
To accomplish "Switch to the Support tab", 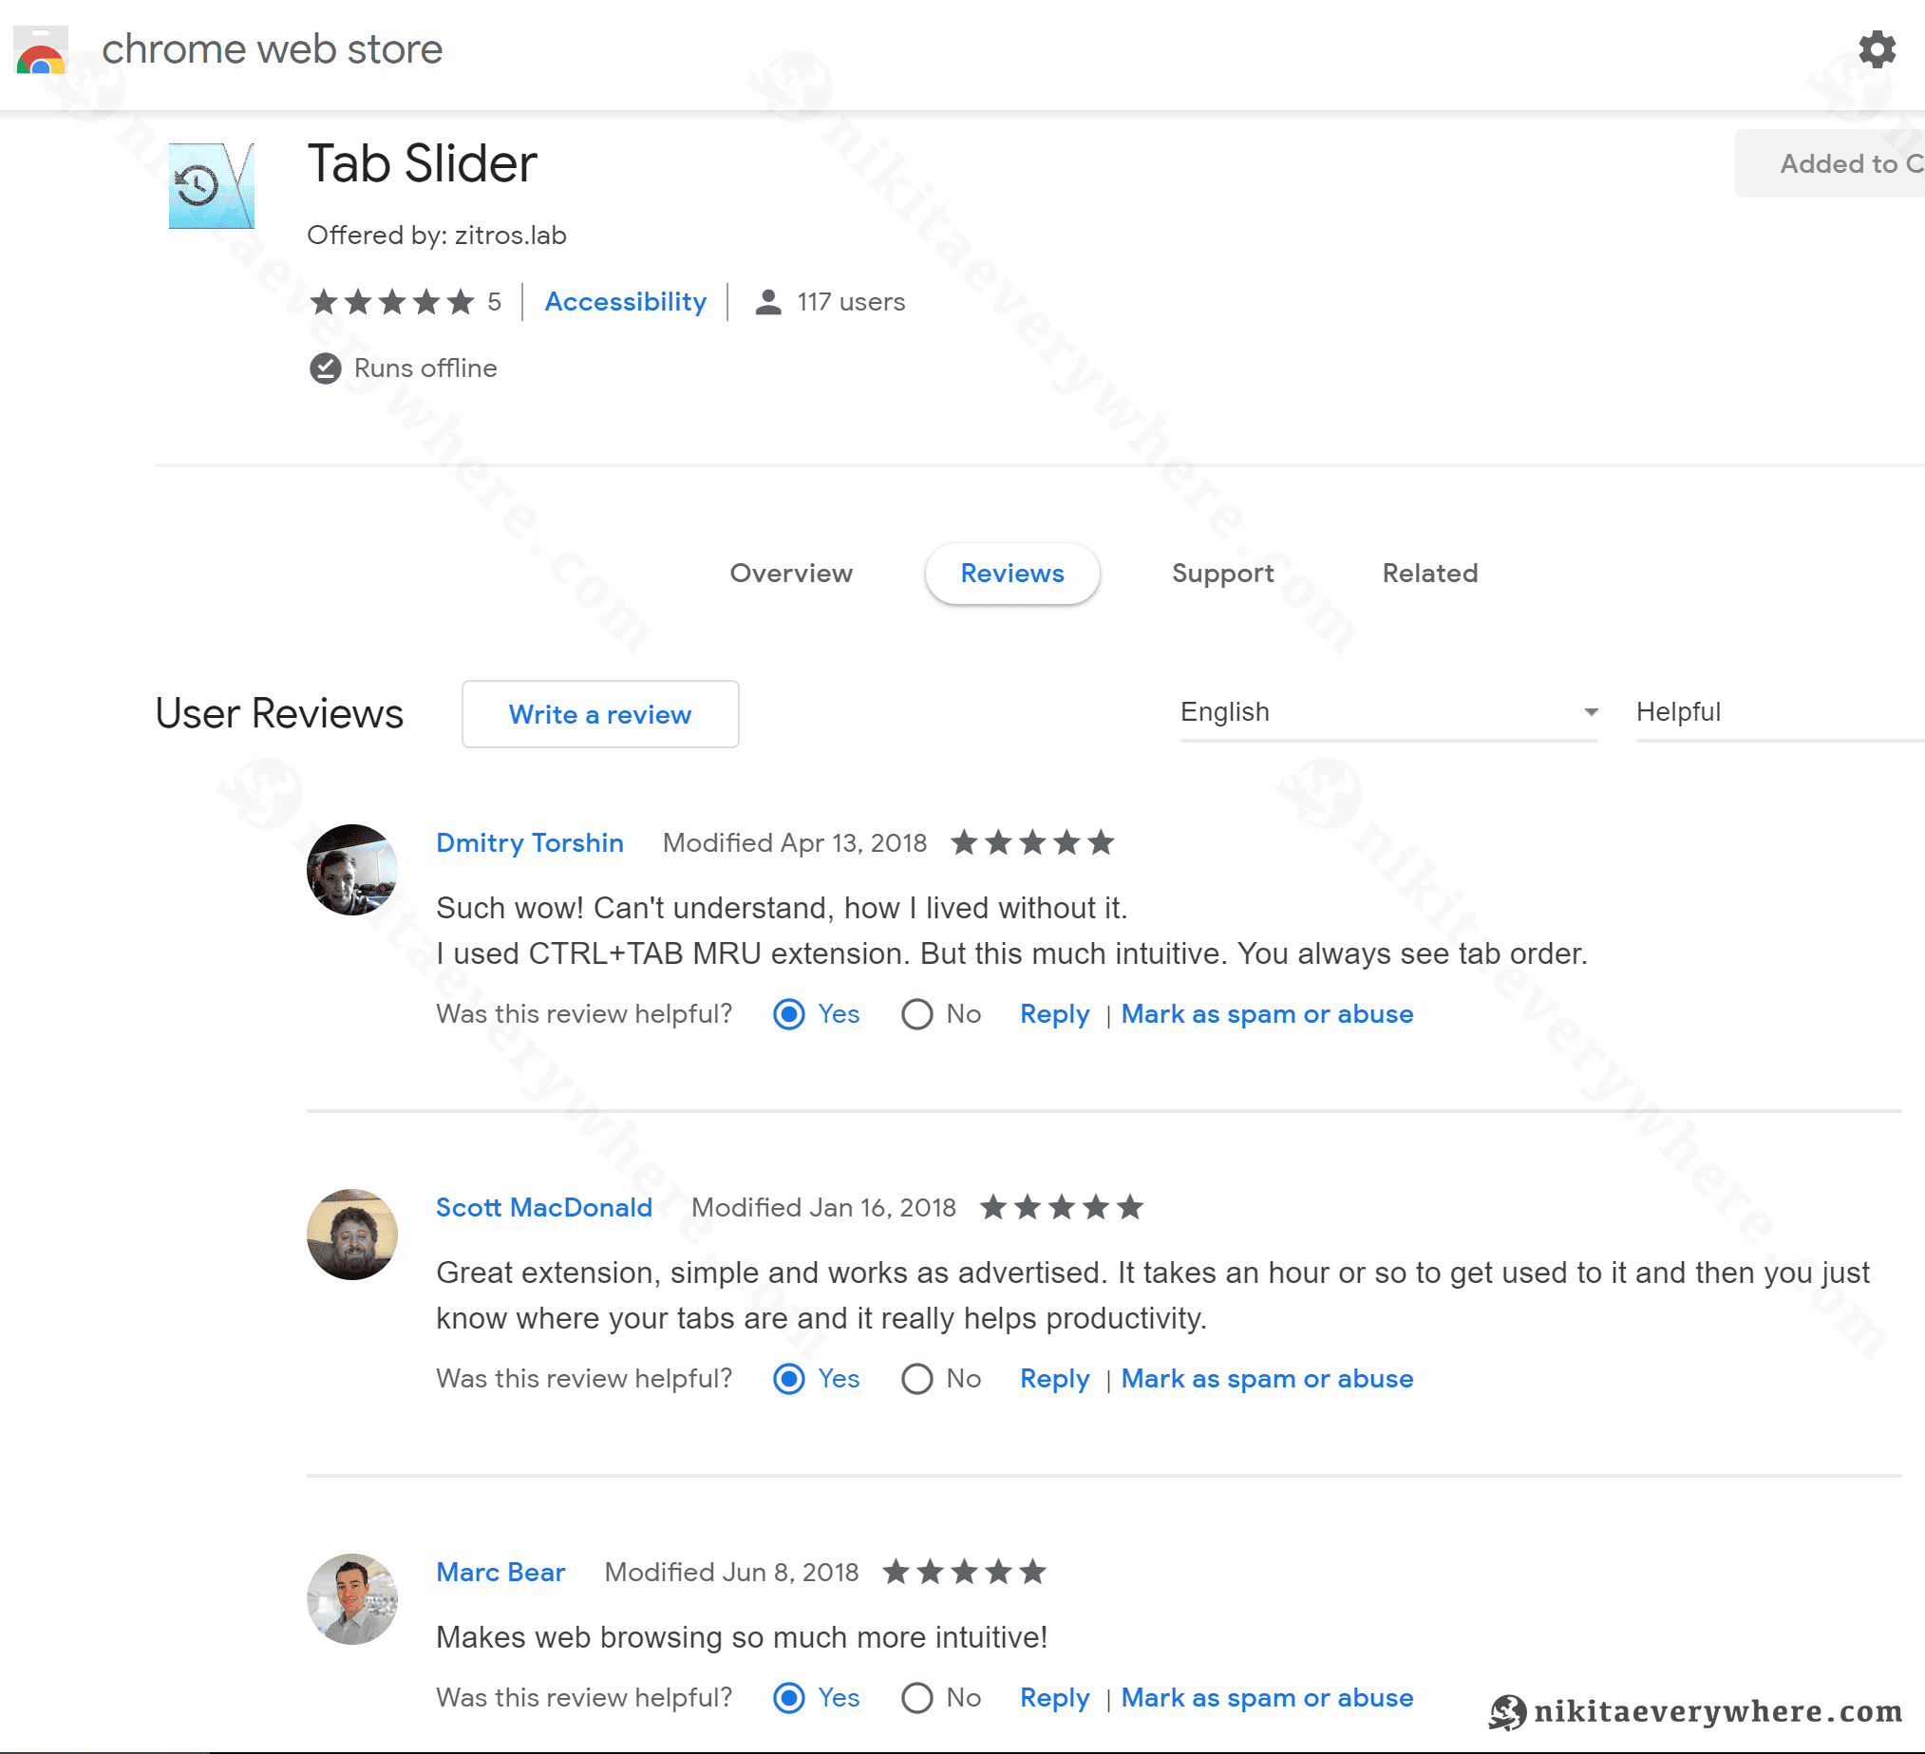I will (x=1222, y=573).
